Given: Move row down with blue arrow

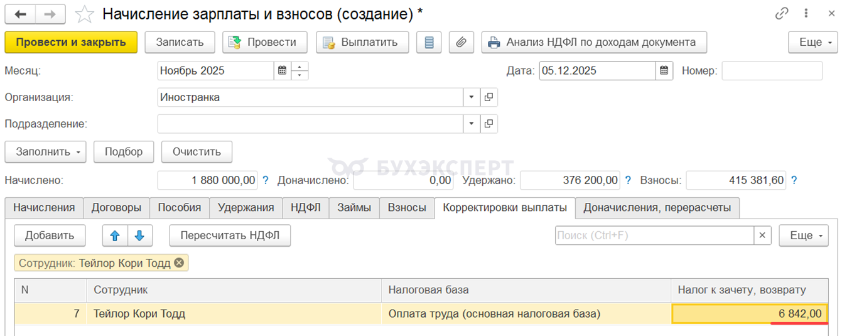Looking at the screenshot, I should point(140,236).
